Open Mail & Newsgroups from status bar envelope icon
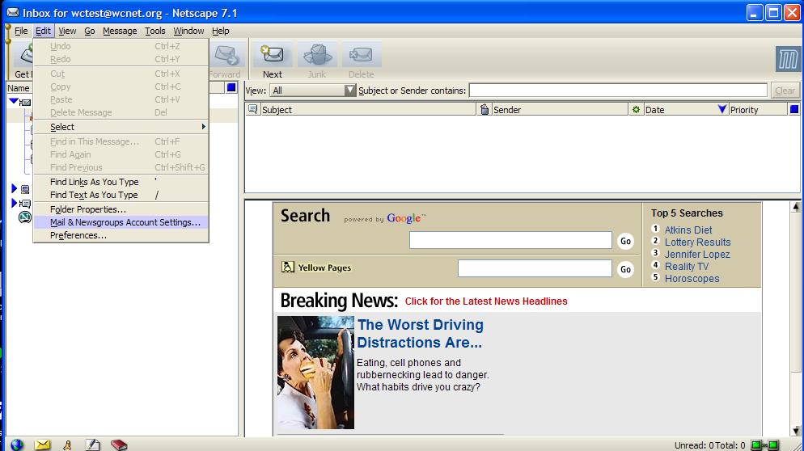The width and height of the screenshot is (804, 451). coord(42,445)
